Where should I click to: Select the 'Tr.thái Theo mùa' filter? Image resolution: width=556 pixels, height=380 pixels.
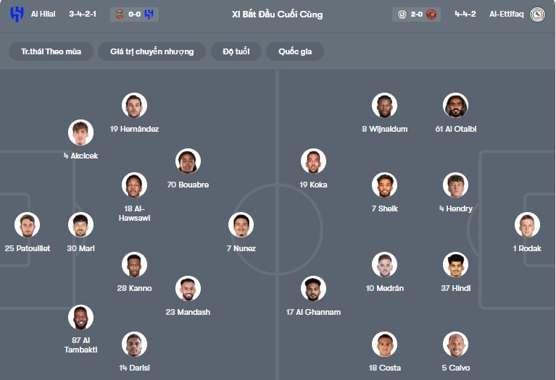(51, 51)
